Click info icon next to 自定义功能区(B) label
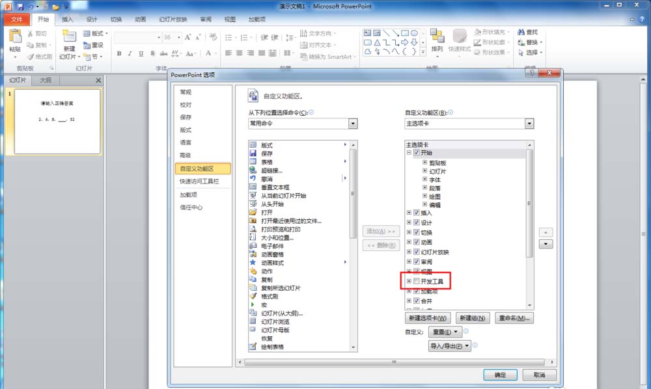Viewport: 651px width, 389px height. coord(451,113)
